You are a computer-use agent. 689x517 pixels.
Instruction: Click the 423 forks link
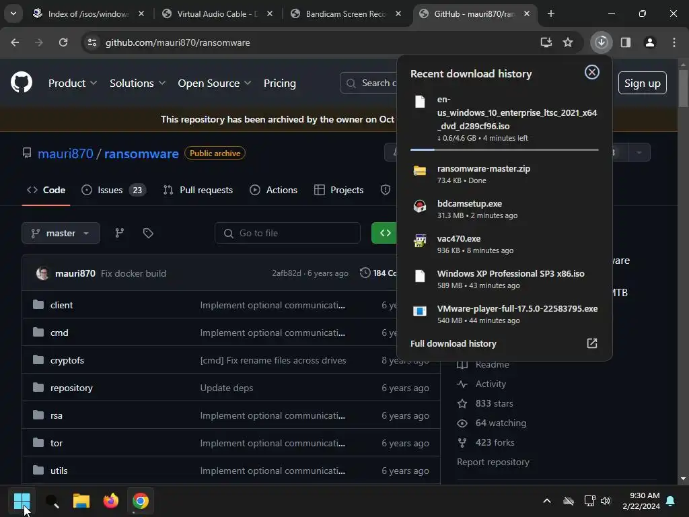tap(495, 442)
